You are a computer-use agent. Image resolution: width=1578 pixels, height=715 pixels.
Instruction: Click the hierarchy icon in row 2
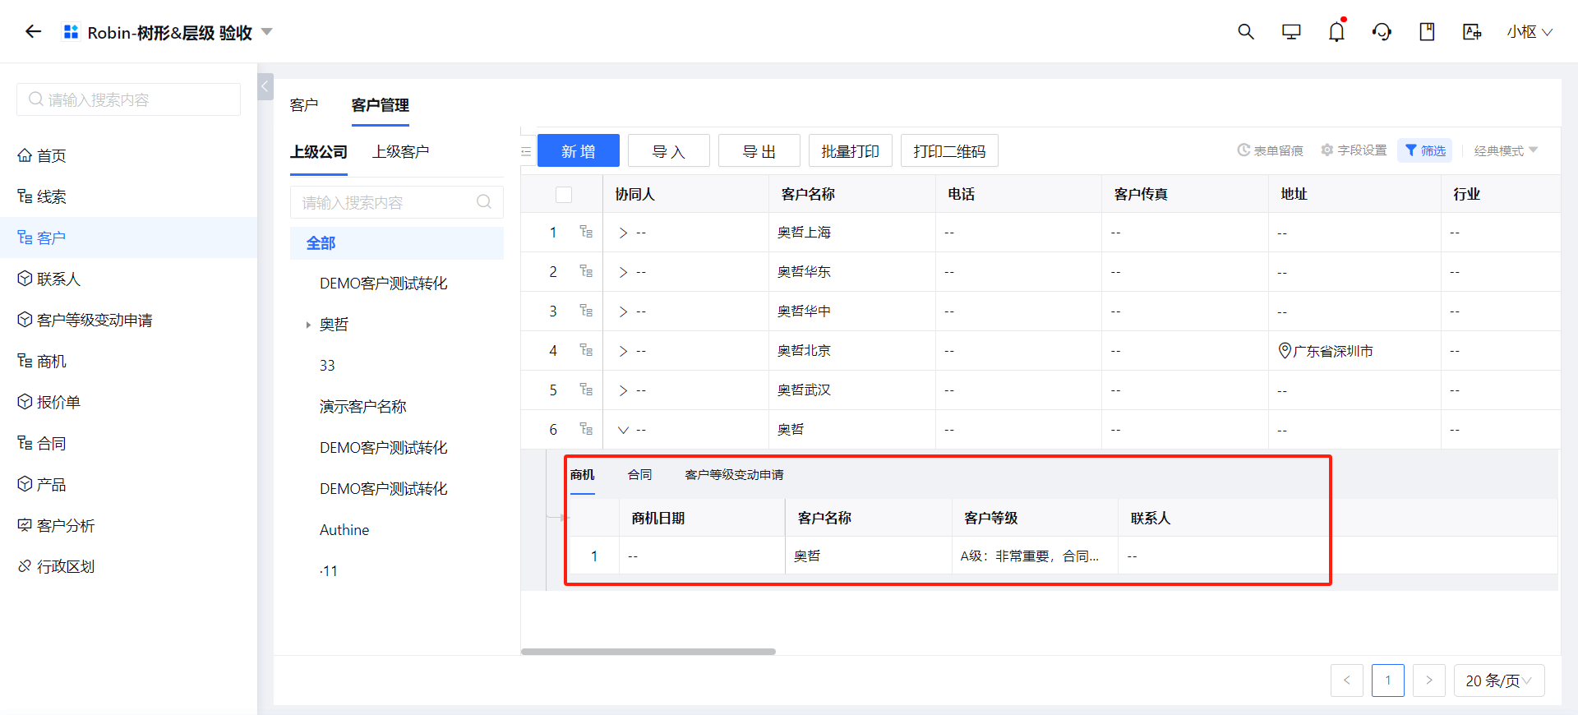586,271
